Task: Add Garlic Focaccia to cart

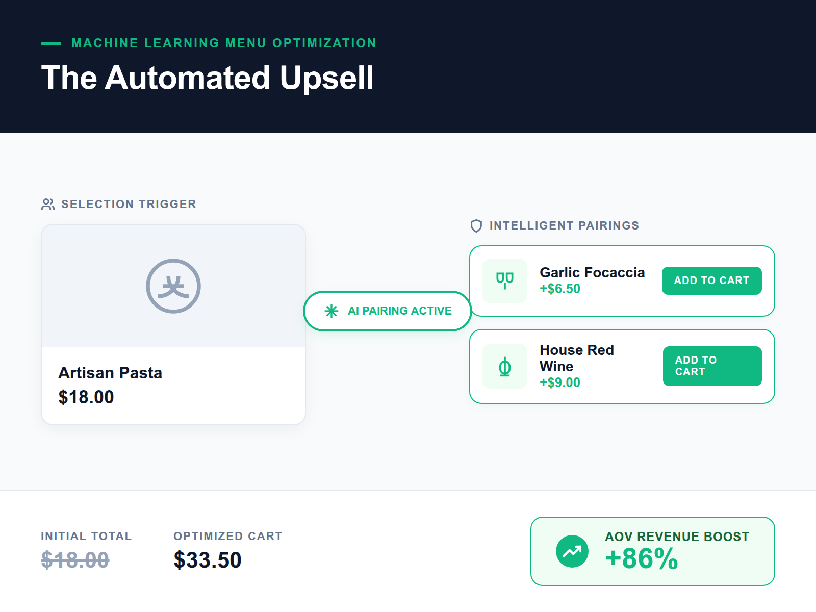Action: 711,280
